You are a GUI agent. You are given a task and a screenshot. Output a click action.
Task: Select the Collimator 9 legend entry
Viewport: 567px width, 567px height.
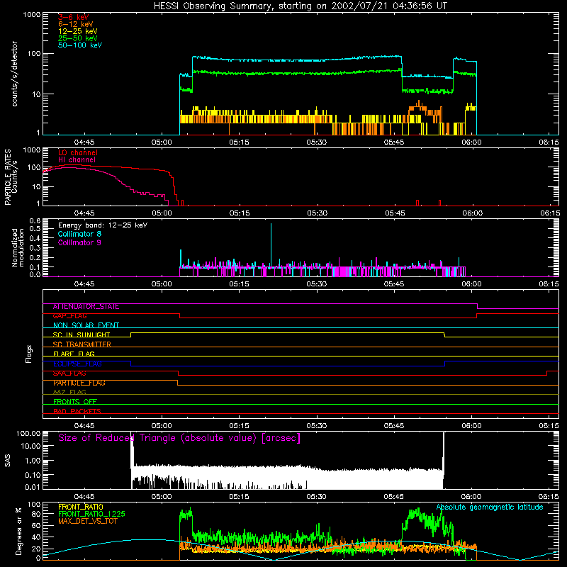coord(79,242)
